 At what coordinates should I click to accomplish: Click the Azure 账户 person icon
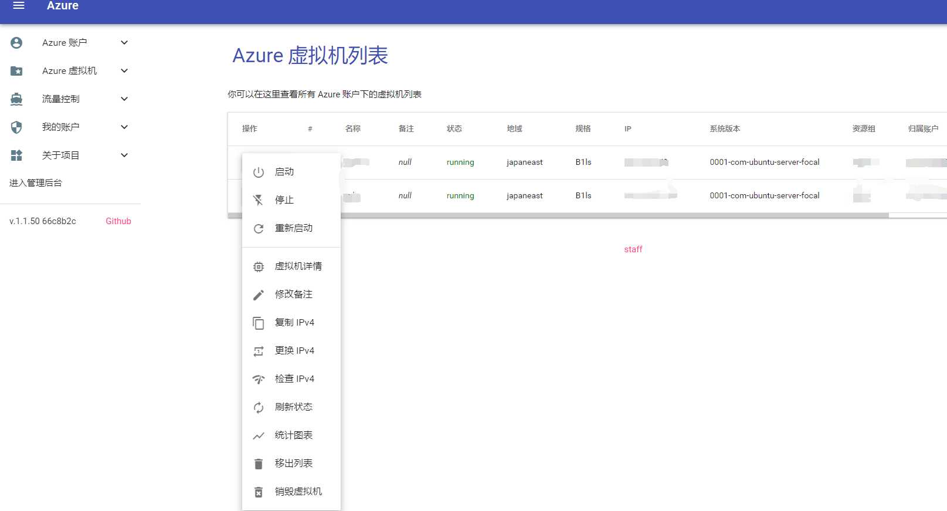pos(16,43)
